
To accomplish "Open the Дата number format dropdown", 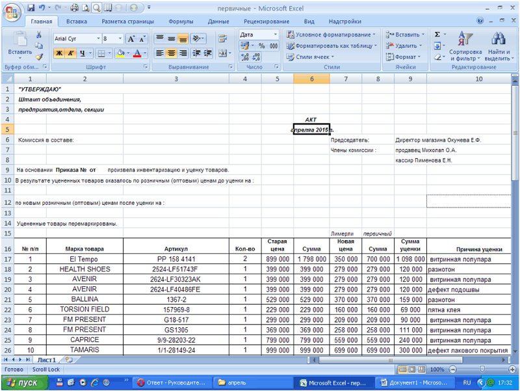I will [x=275, y=34].
